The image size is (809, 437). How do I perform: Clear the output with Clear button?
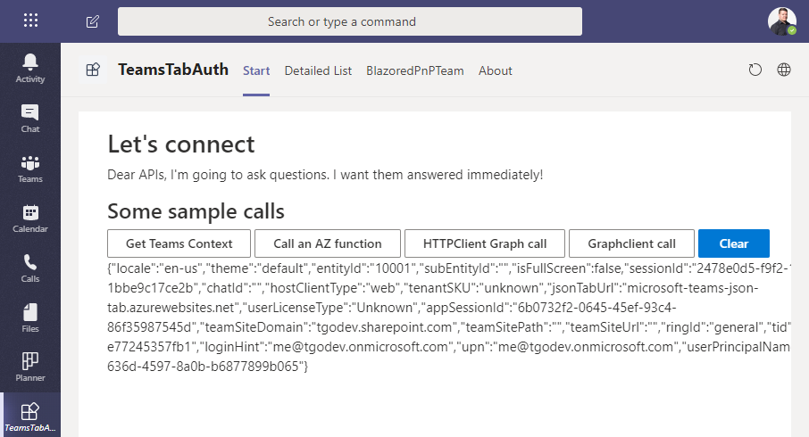(x=734, y=243)
